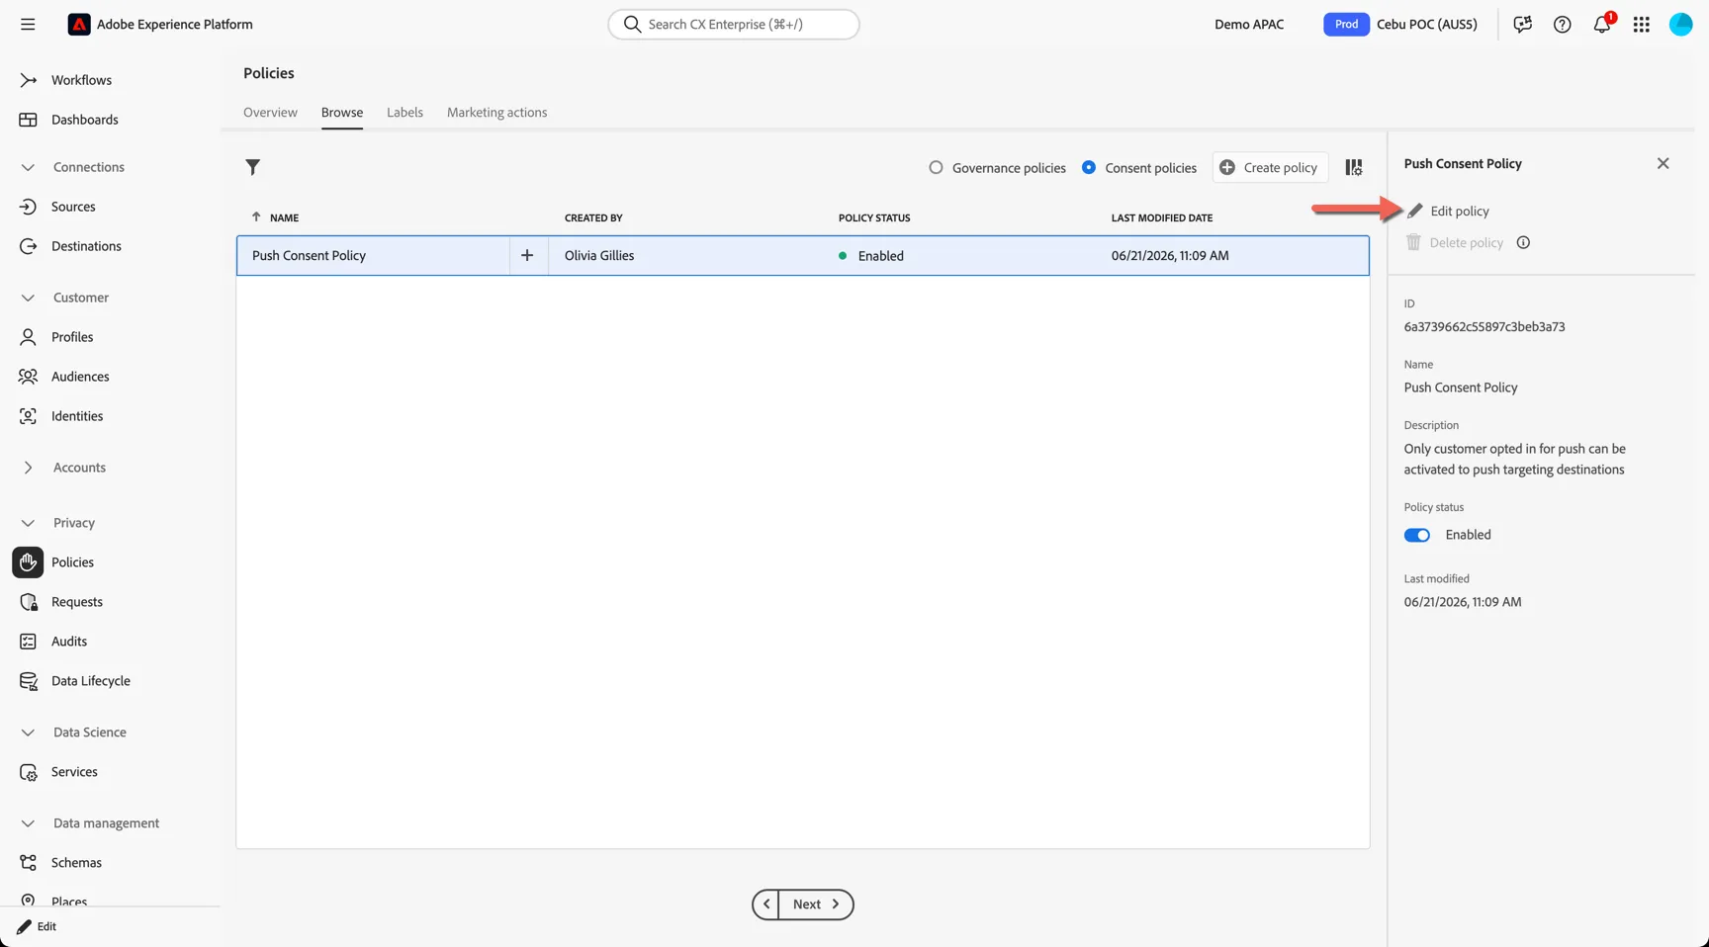Click the info icon beside Delete policy
This screenshot has height=947, width=1709.
[1523, 242]
